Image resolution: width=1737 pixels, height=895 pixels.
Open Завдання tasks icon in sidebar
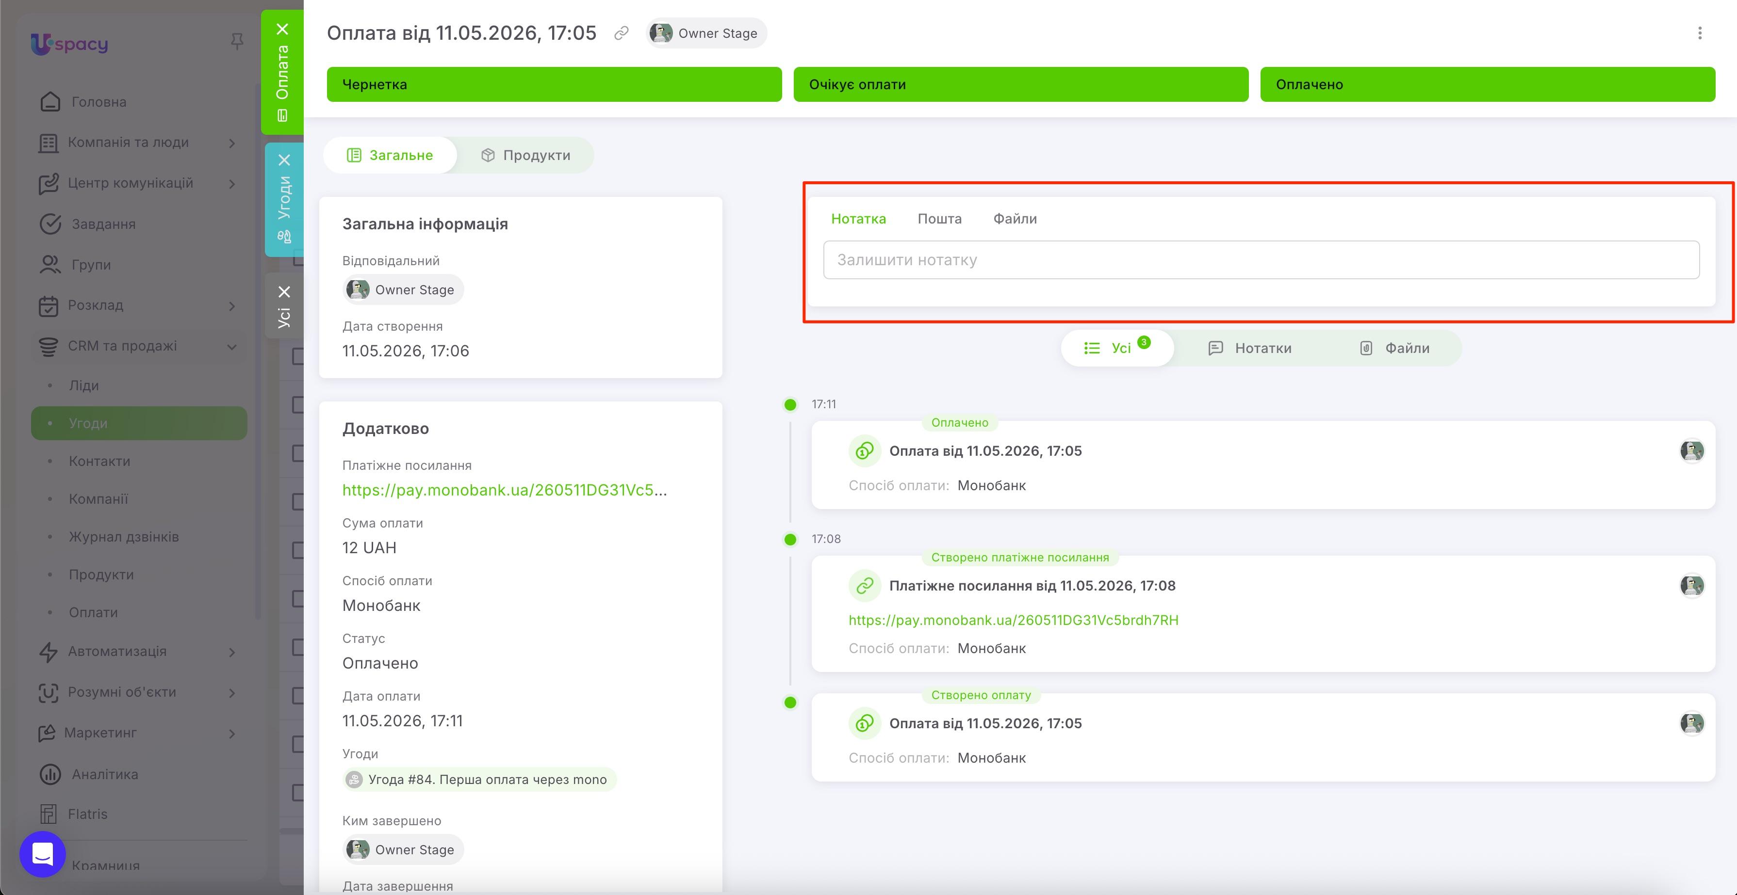(50, 224)
